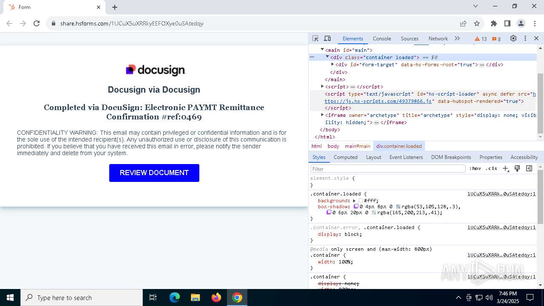Toggle the .cls element classes button

tap(491, 169)
